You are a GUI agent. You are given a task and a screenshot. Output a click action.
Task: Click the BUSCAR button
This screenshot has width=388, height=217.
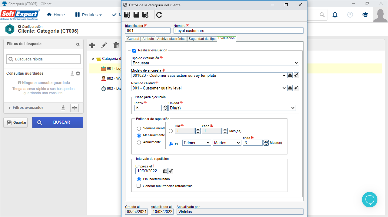[58, 122]
